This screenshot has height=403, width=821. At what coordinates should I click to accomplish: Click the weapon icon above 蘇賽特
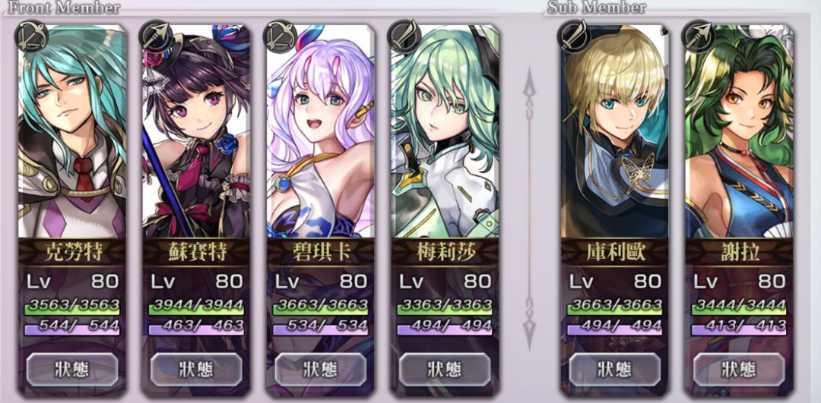tap(156, 36)
